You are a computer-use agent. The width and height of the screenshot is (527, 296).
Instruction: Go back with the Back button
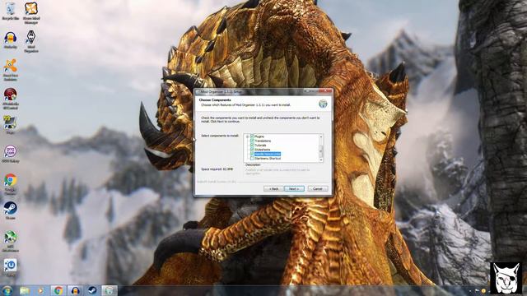(x=273, y=189)
